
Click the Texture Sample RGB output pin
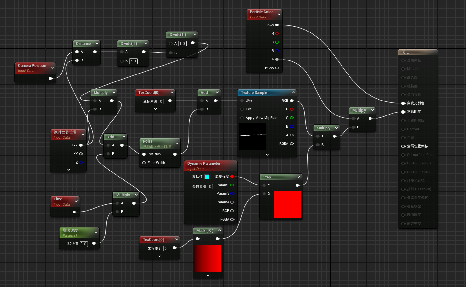(292, 101)
